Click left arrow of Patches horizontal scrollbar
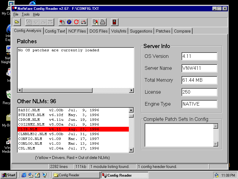 (x=20, y=90)
